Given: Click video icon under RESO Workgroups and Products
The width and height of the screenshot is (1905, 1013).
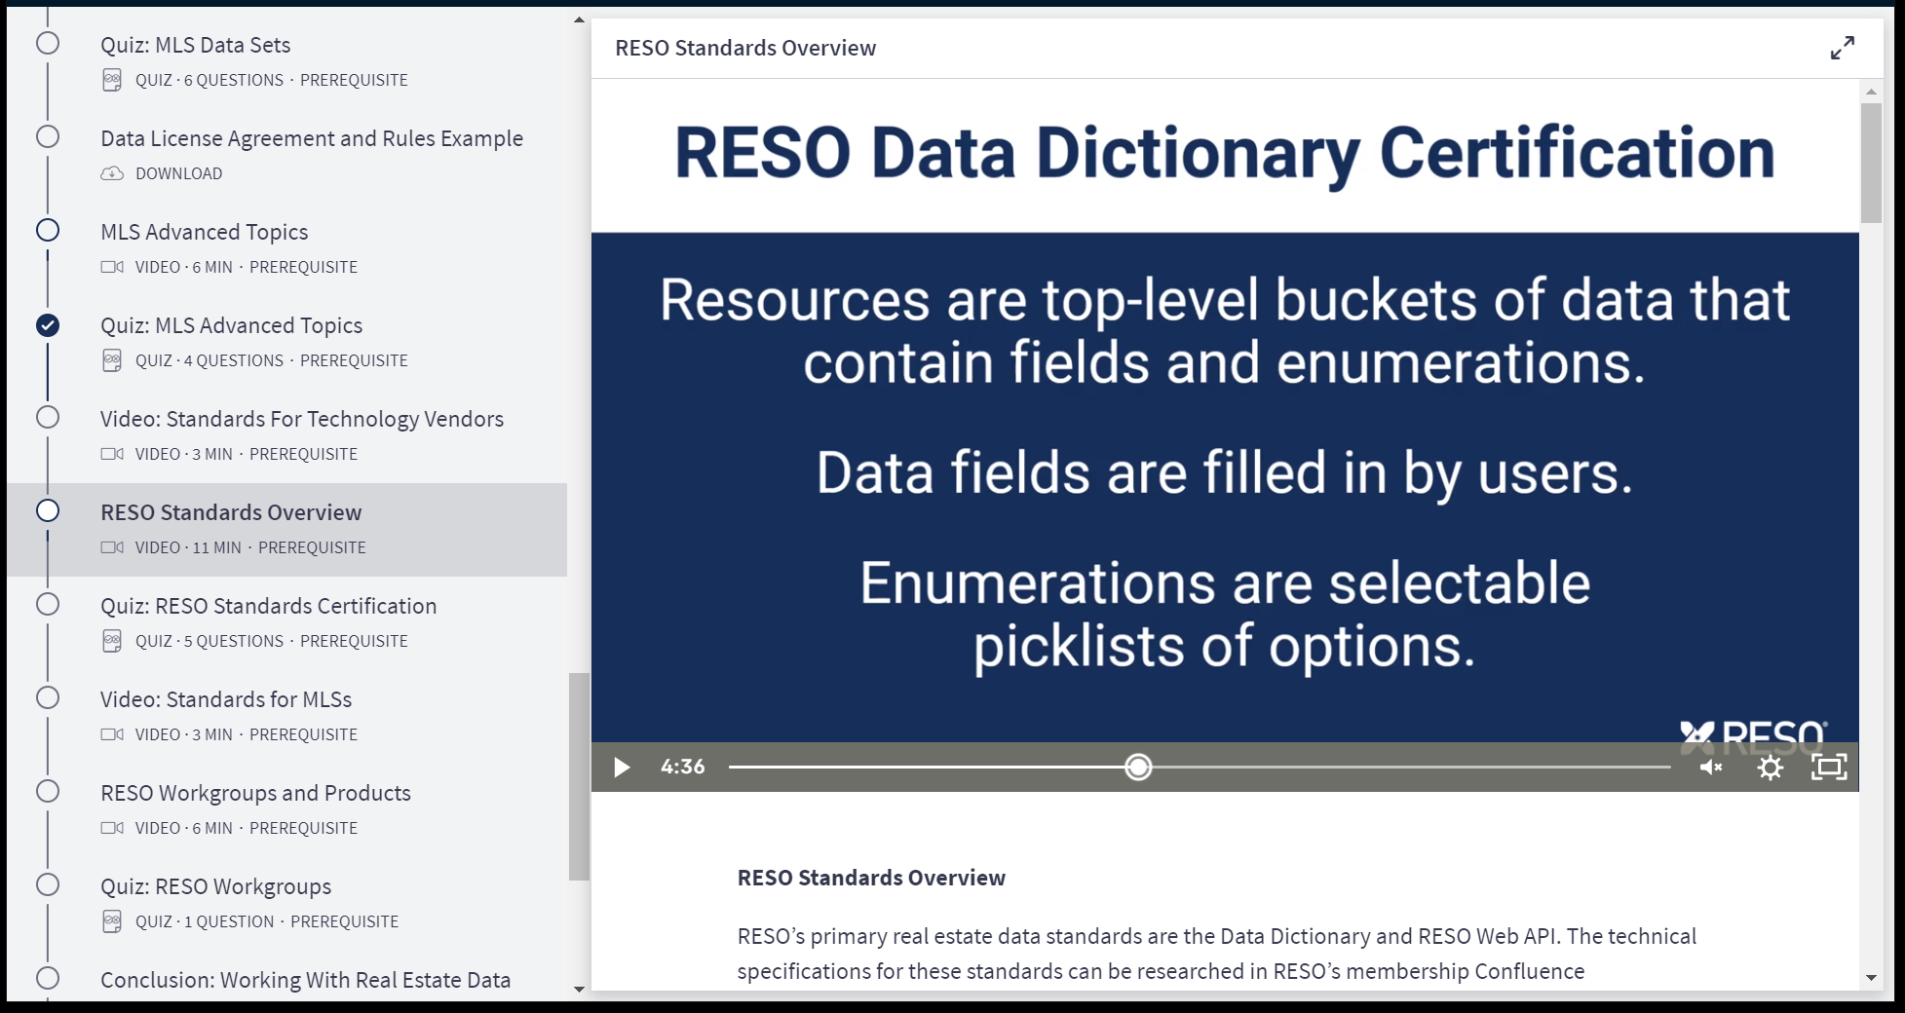Looking at the screenshot, I should pos(112,828).
